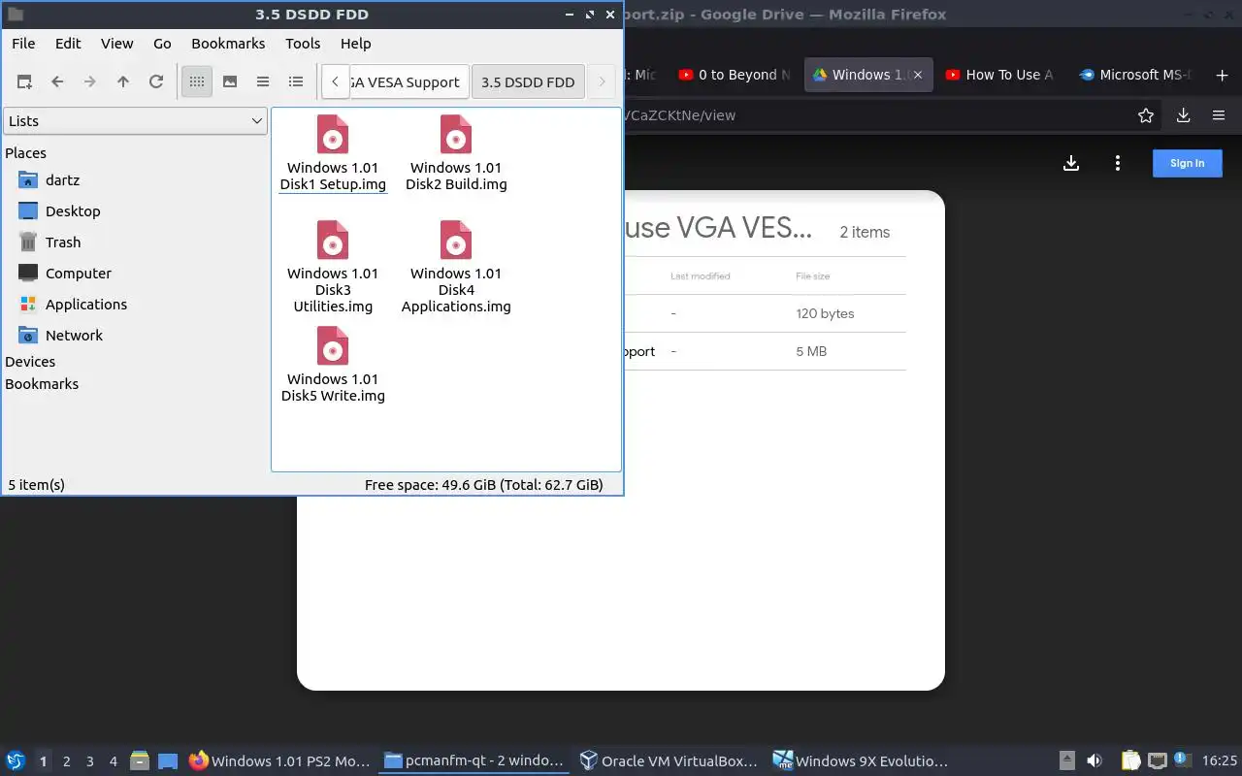Image resolution: width=1242 pixels, height=776 pixels.
Task: Open dartz home folder in Places
Action: [62, 180]
